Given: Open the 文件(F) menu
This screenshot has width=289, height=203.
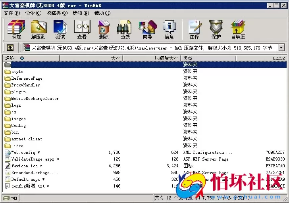Looking at the screenshot, I should (x=12, y=13).
